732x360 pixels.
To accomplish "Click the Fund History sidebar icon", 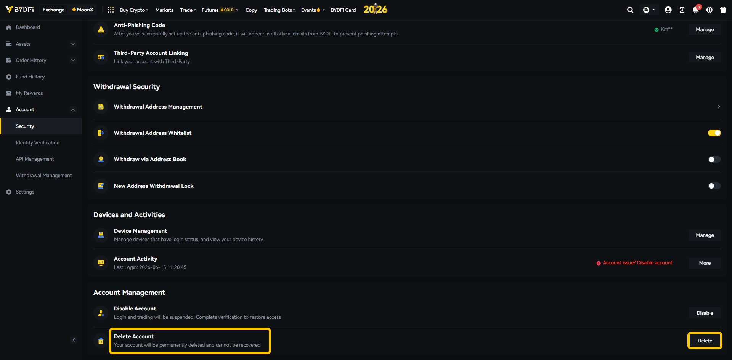I will click(9, 77).
